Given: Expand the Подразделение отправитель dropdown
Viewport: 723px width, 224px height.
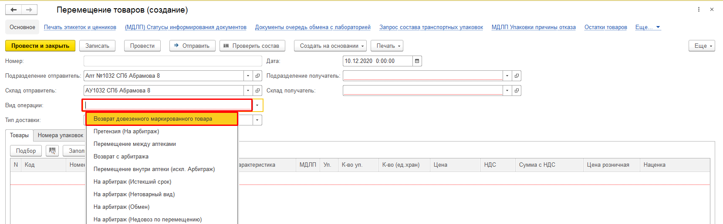Looking at the screenshot, I should tap(248, 76).
